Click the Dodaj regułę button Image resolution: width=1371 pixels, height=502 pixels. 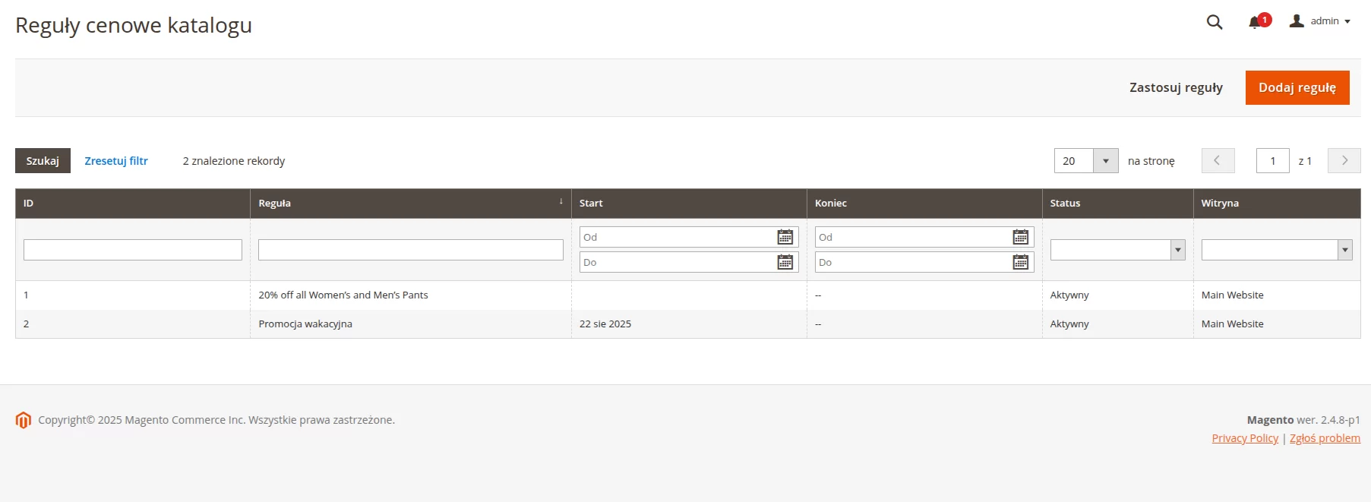(x=1297, y=88)
